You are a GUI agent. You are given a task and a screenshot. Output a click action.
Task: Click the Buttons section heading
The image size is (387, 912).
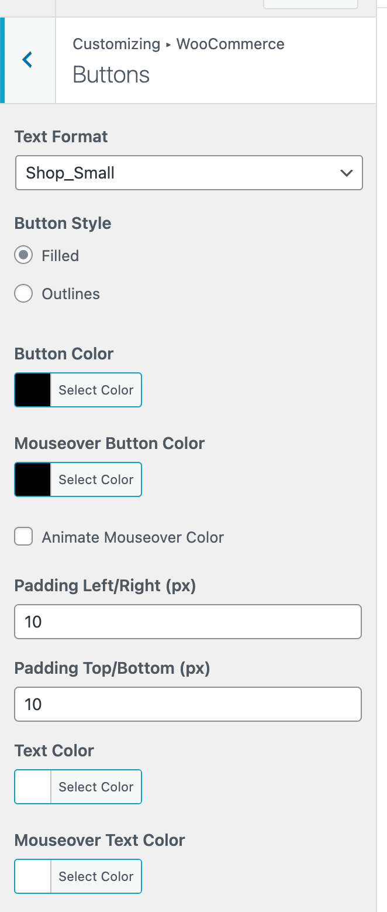(x=111, y=75)
